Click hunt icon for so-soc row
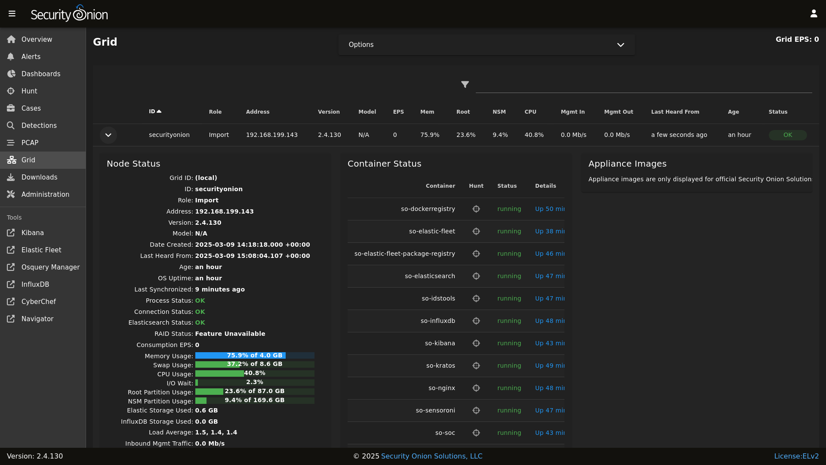Image resolution: width=826 pixels, height=465 pixels. 476,433
